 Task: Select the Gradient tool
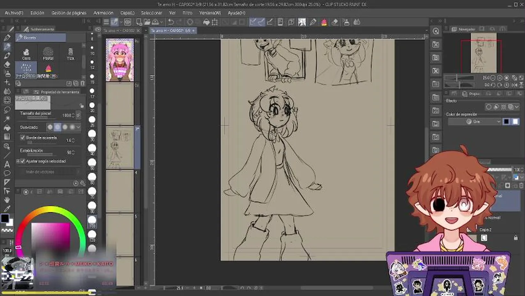pos(7,136)
